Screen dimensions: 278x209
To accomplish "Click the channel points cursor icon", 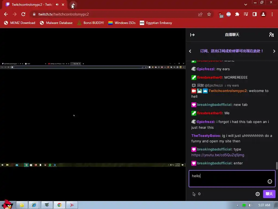I will [194, 194].
